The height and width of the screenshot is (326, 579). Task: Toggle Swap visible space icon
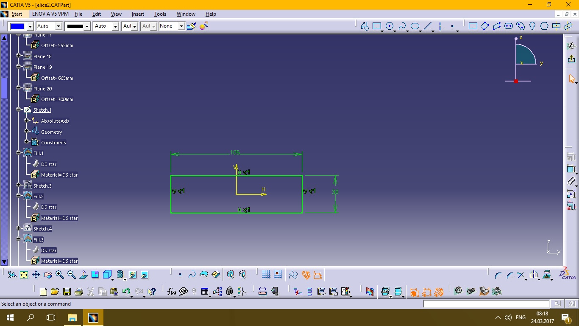pos(144,275)
